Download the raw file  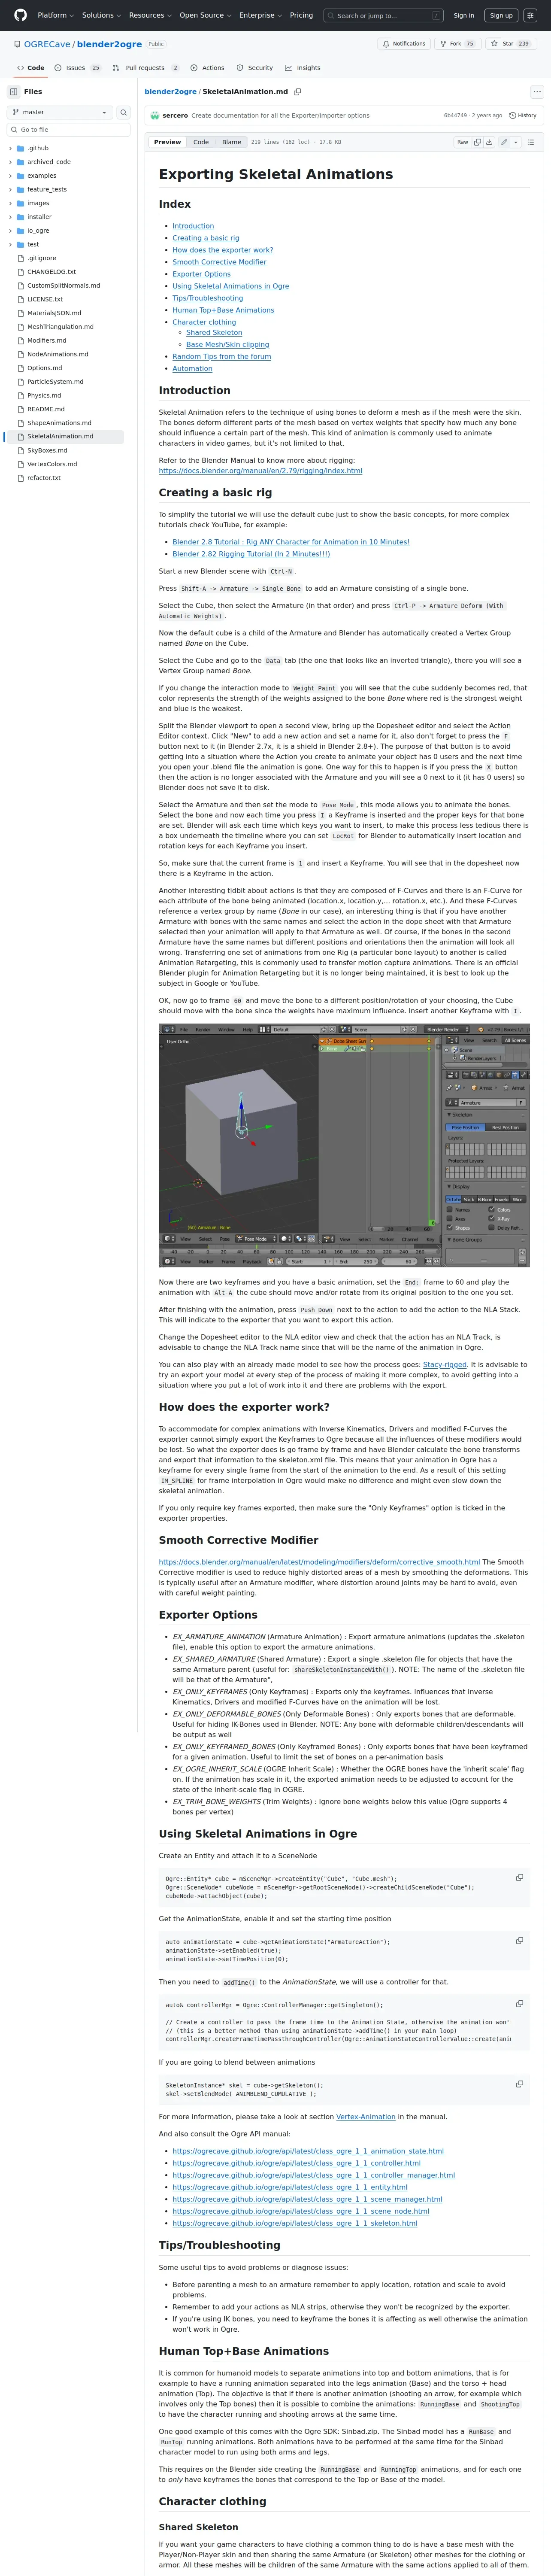point(489,142)
